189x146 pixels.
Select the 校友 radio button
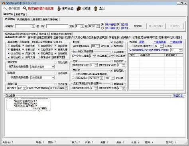118,28
